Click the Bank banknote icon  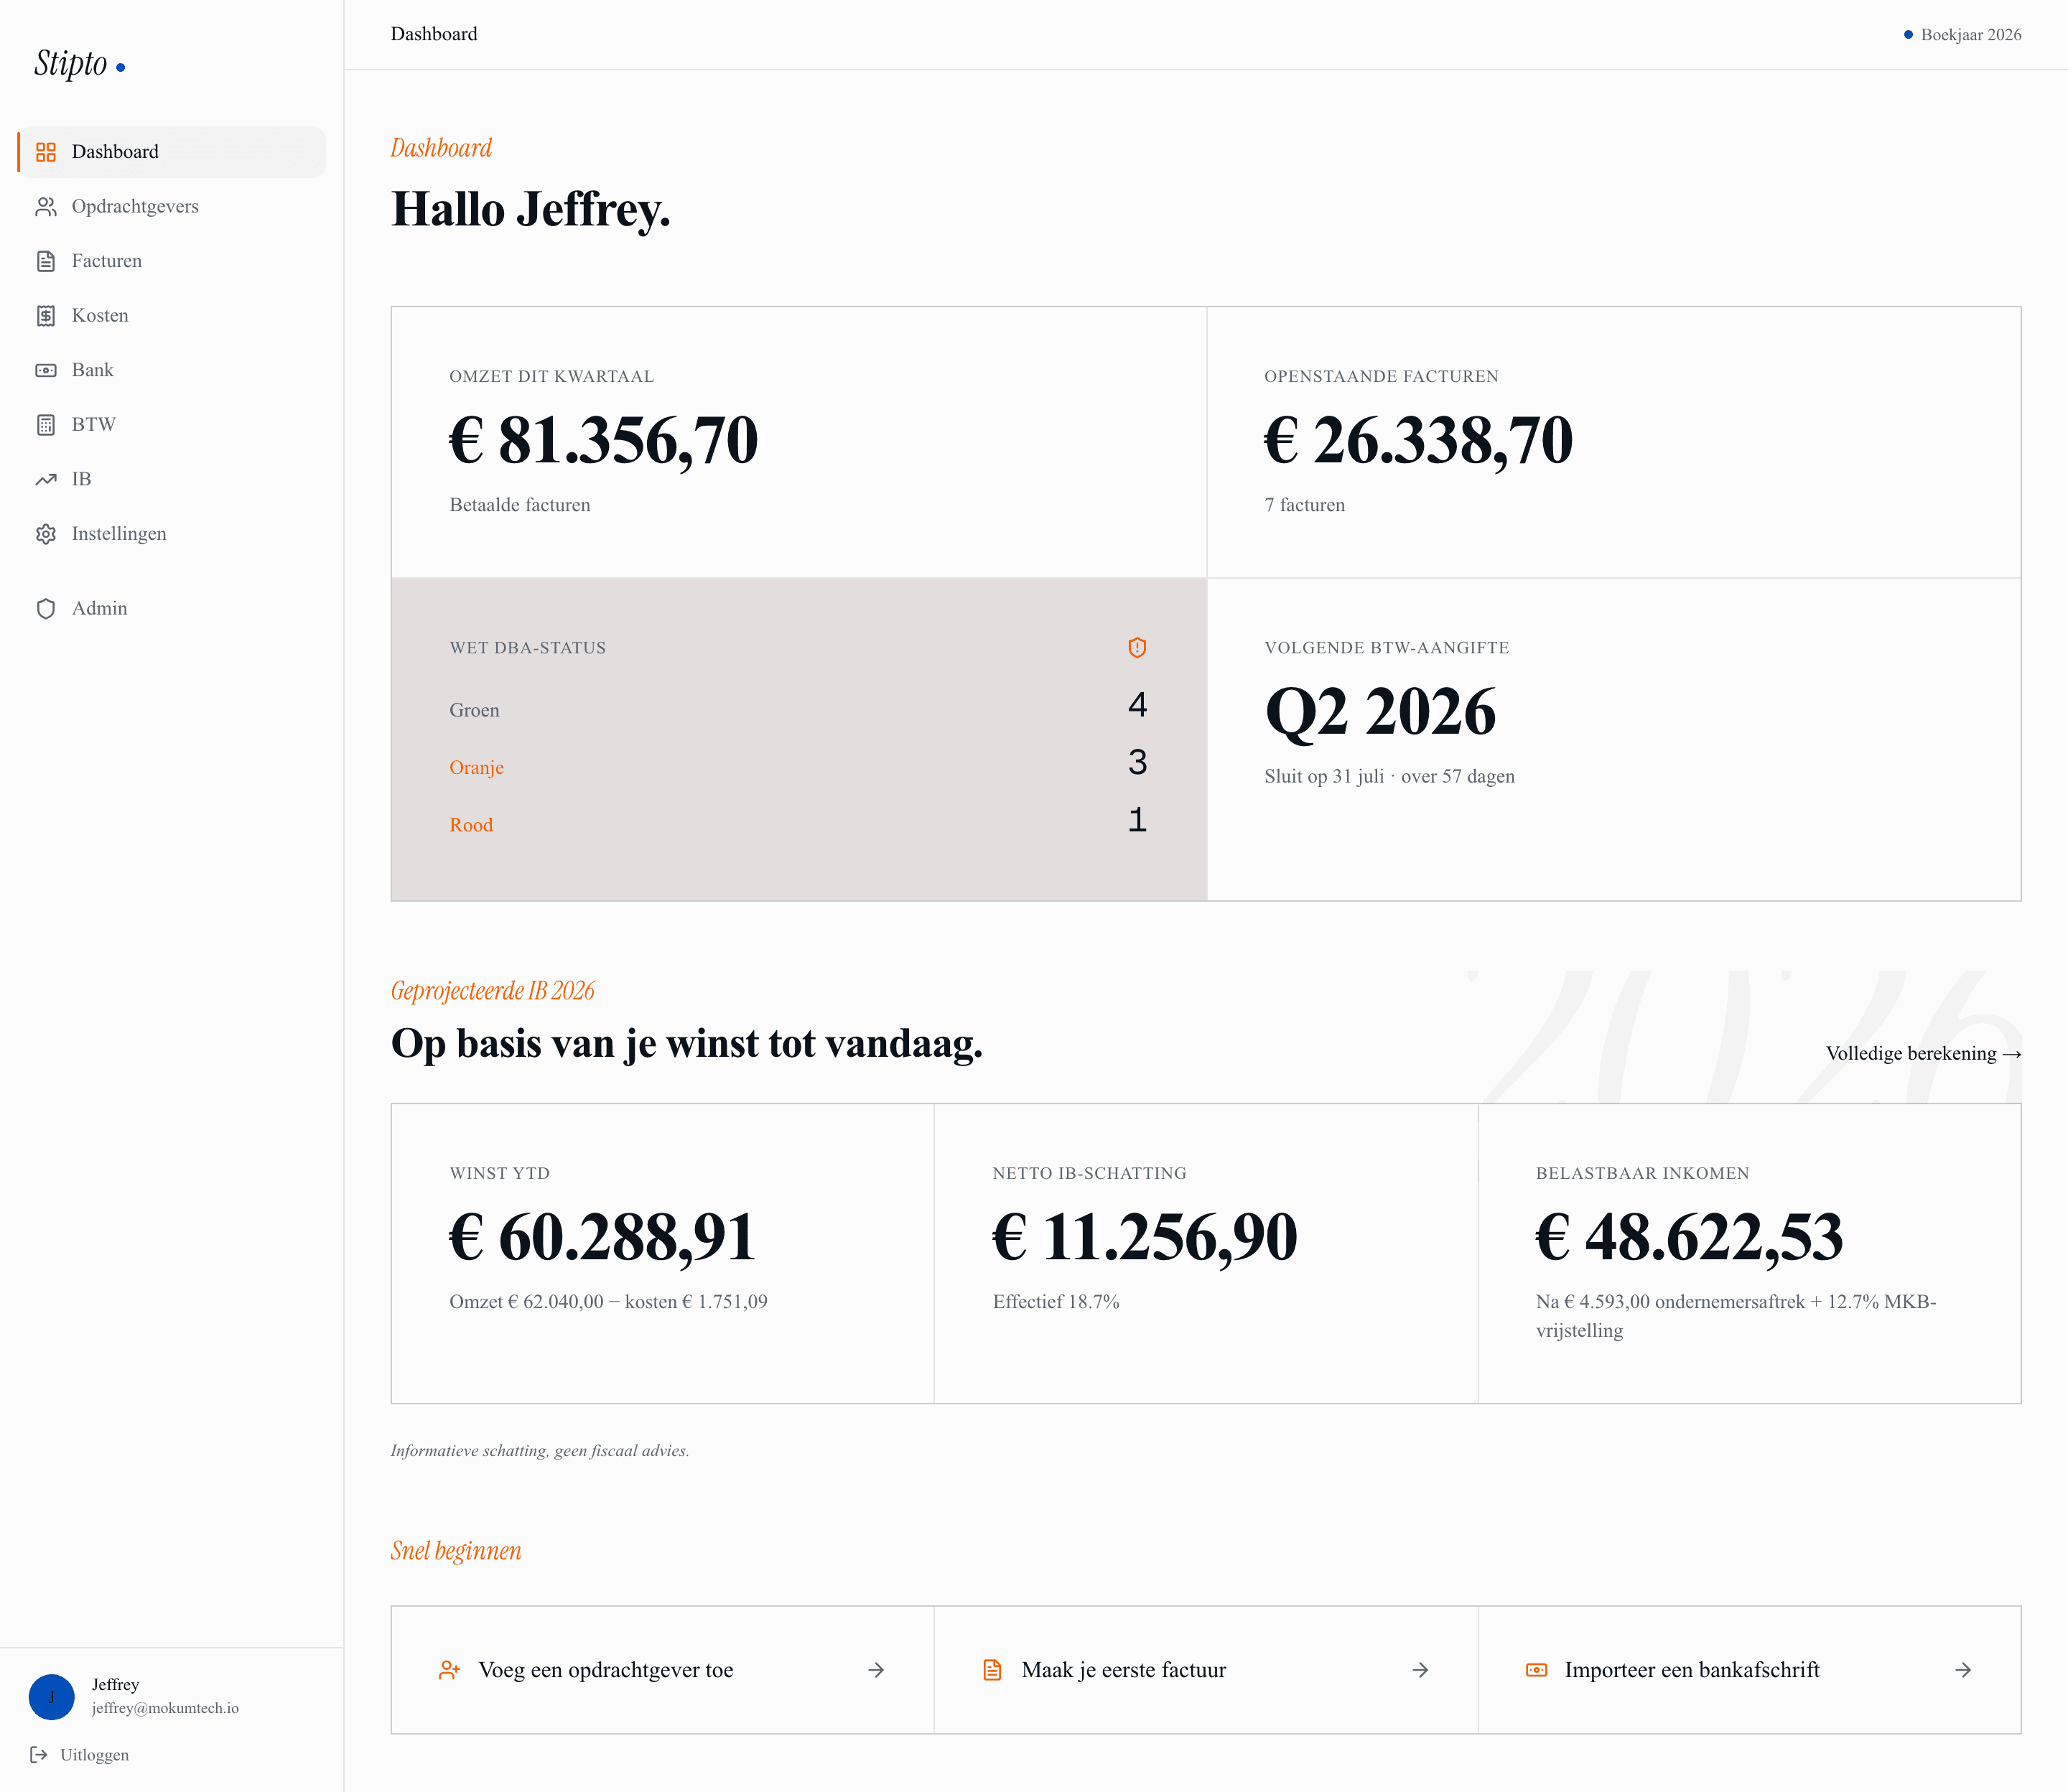click(x=46, y=370)
